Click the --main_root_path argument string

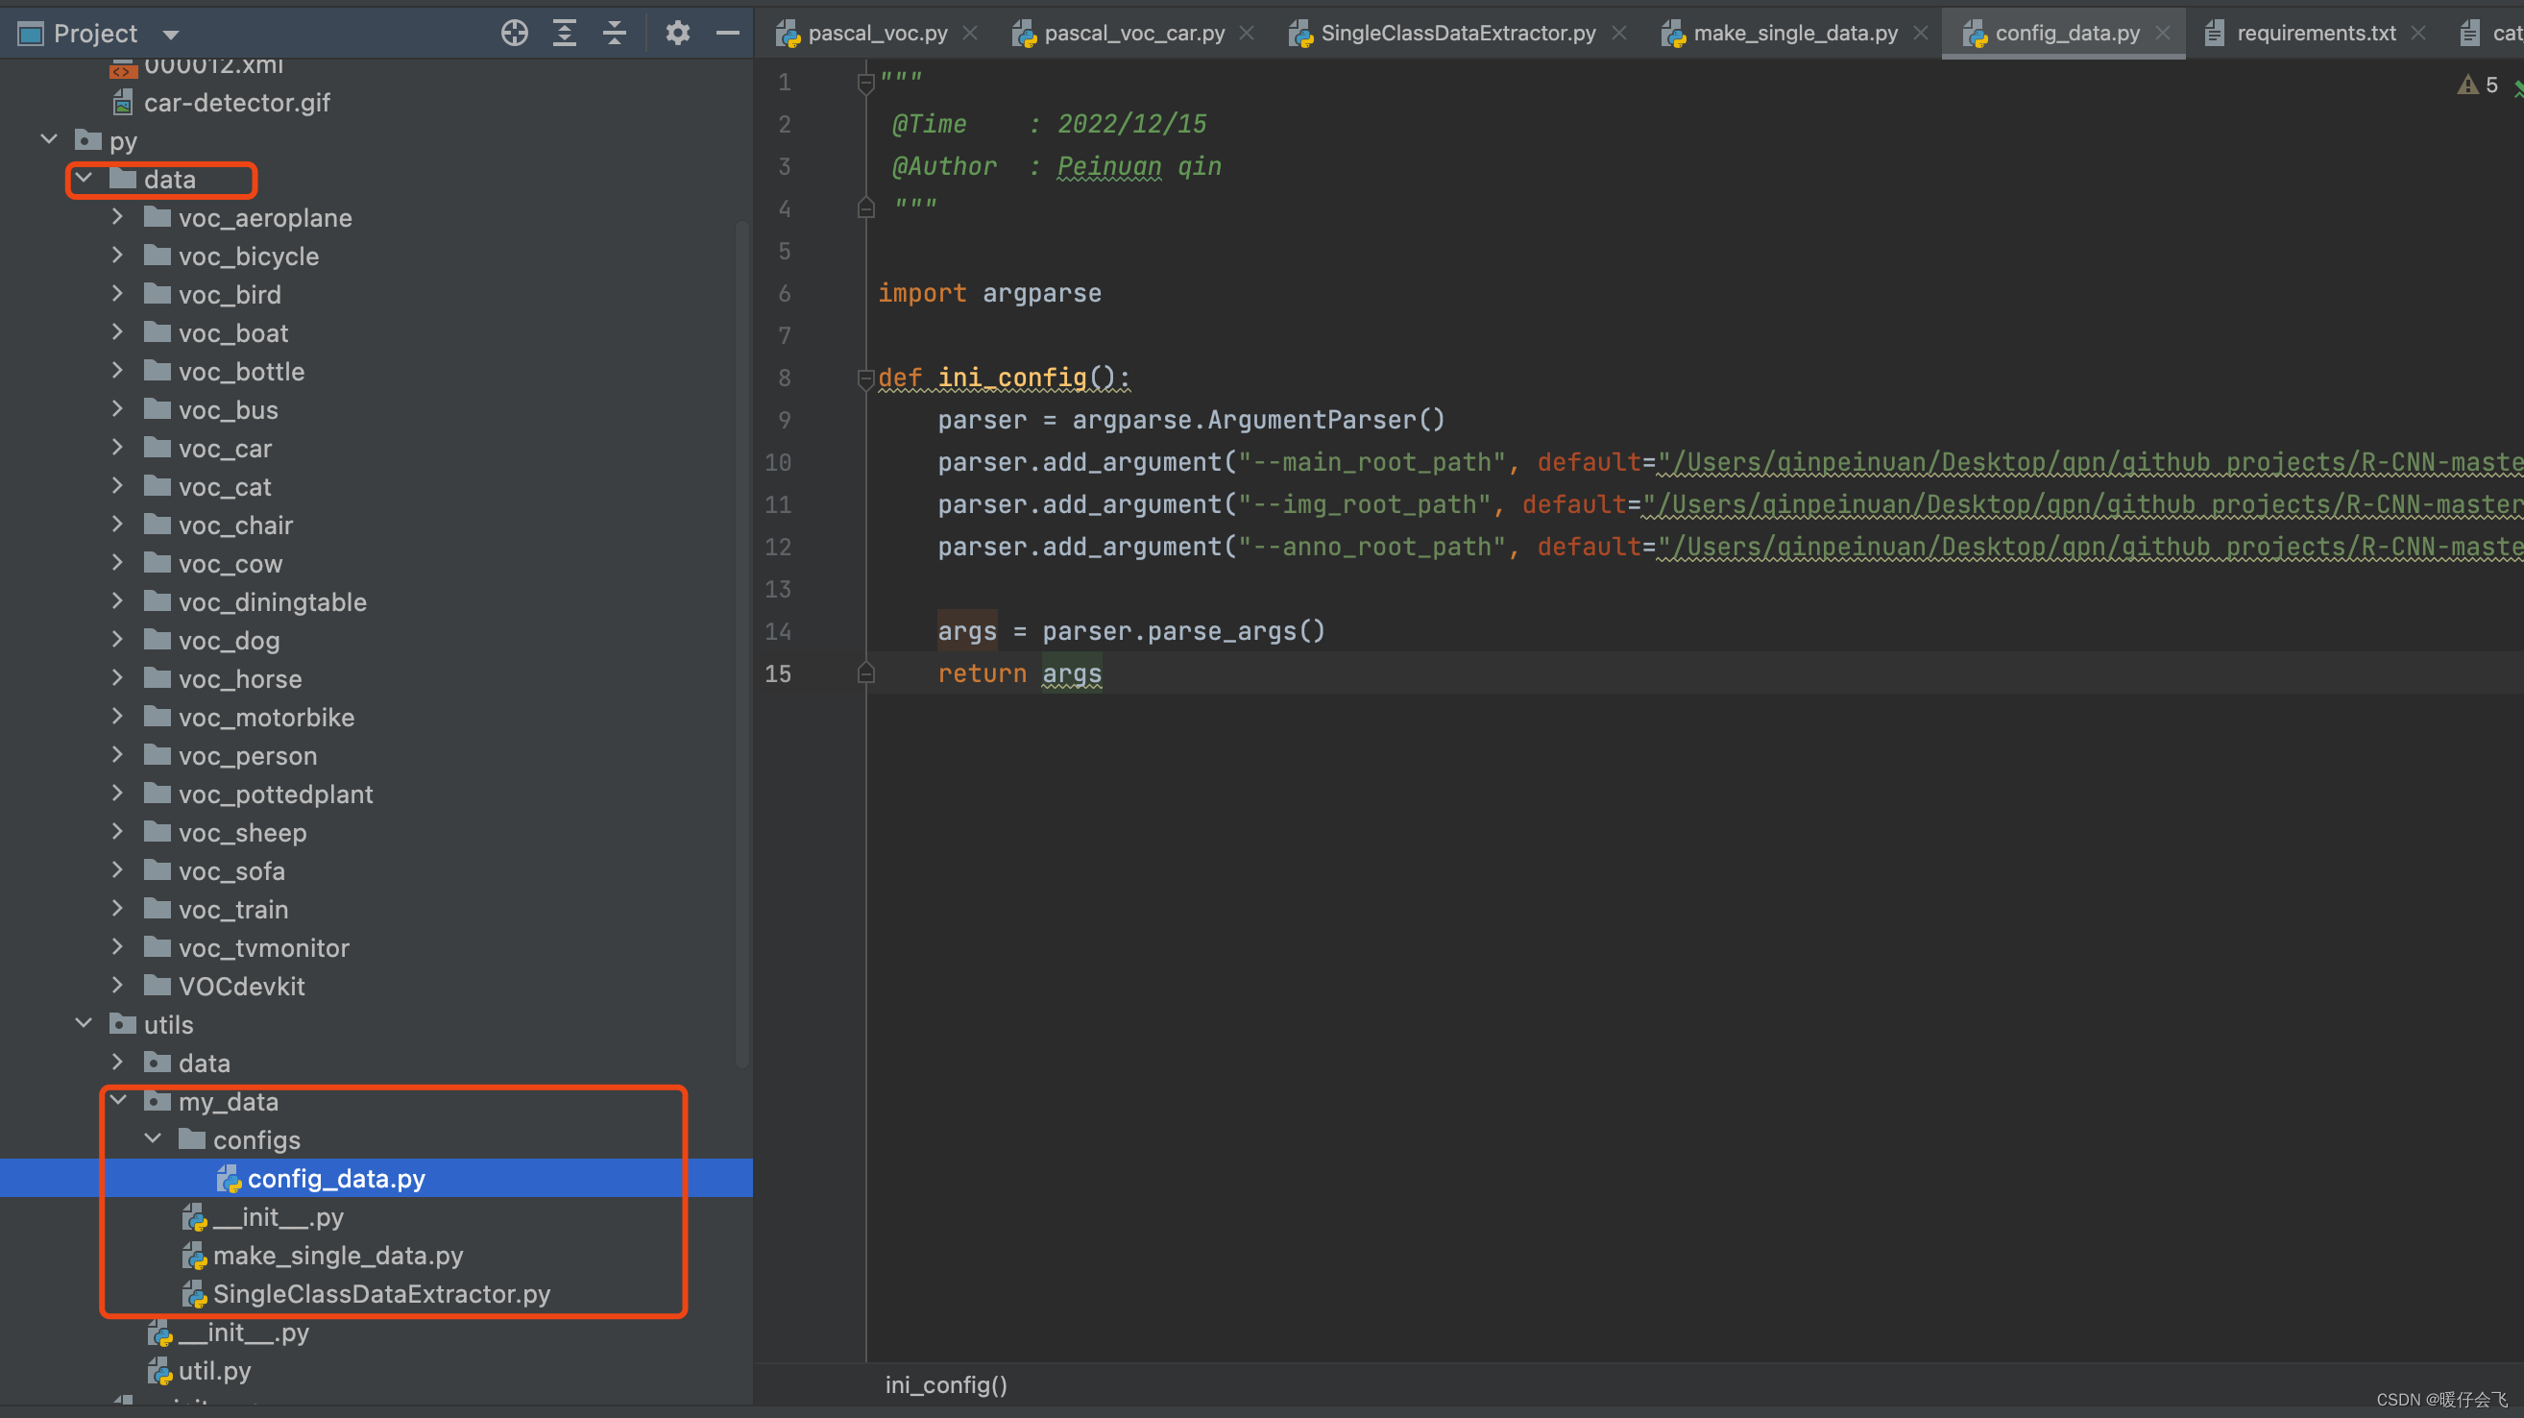click(1371, 462)
